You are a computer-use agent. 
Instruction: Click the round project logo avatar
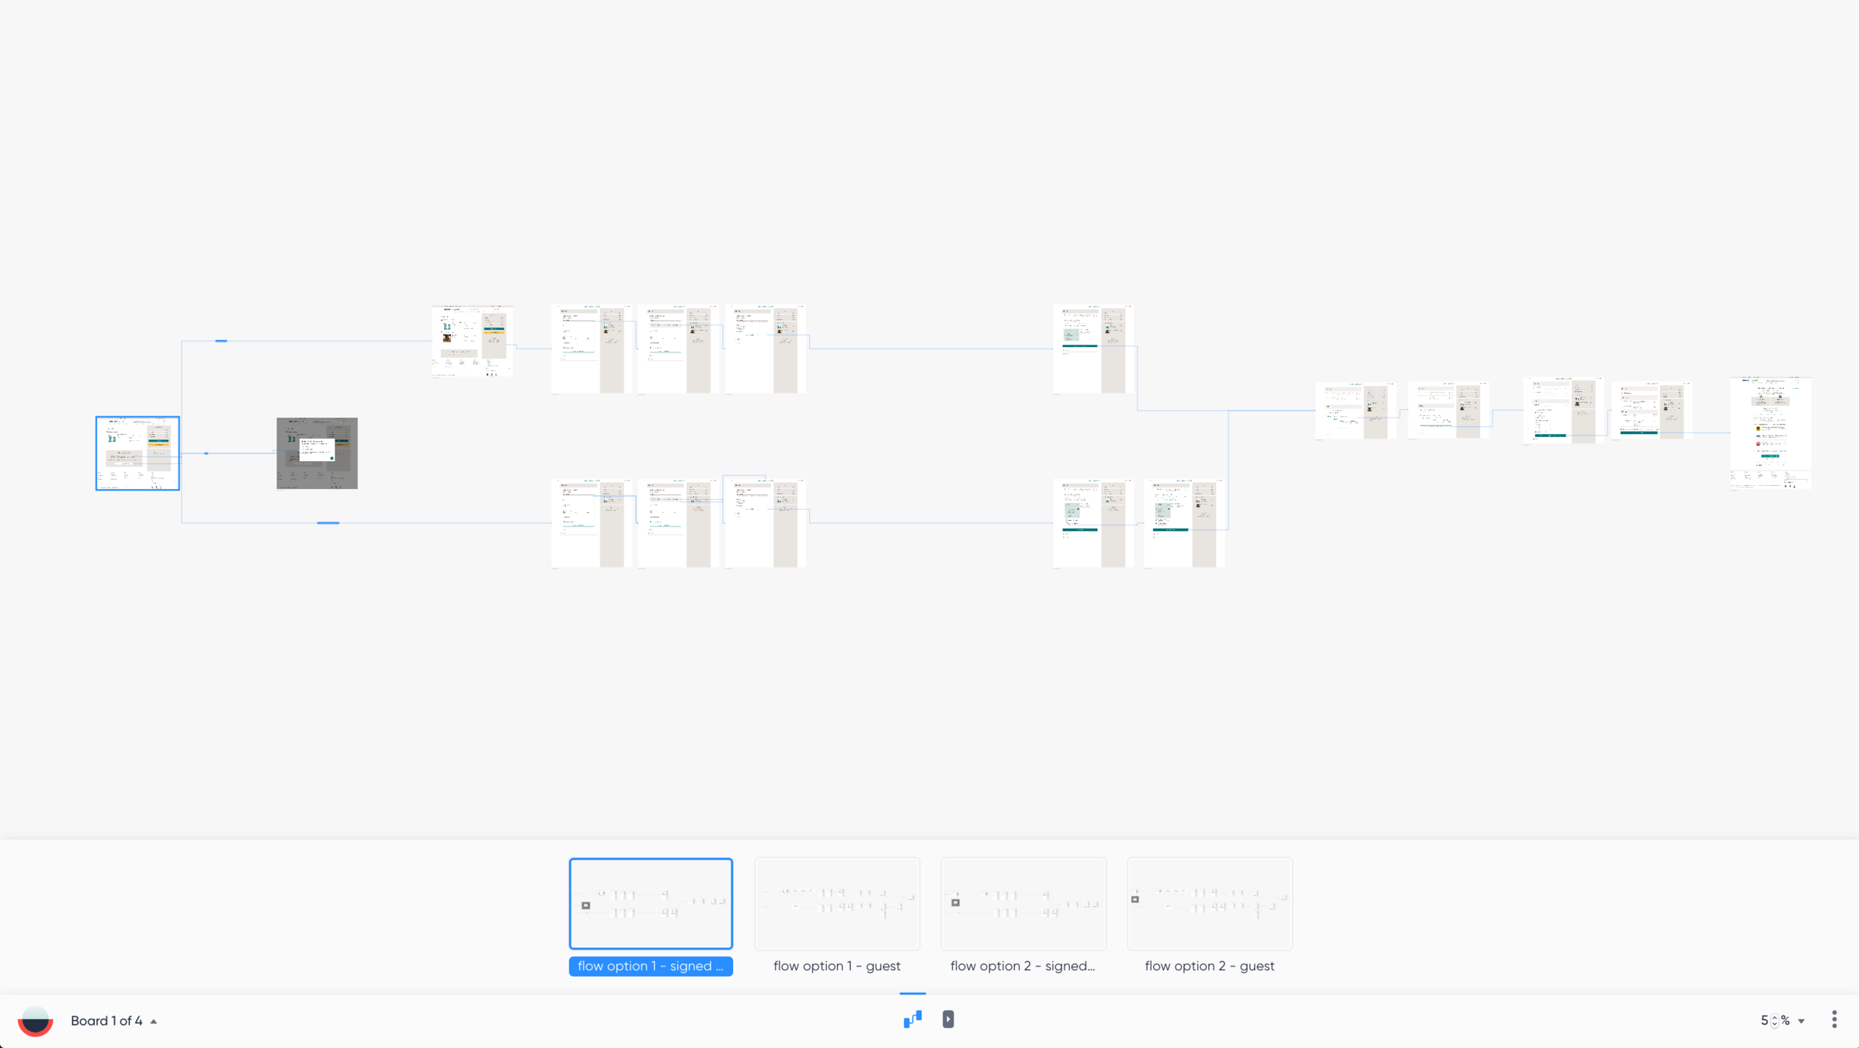coord(36,1020)
